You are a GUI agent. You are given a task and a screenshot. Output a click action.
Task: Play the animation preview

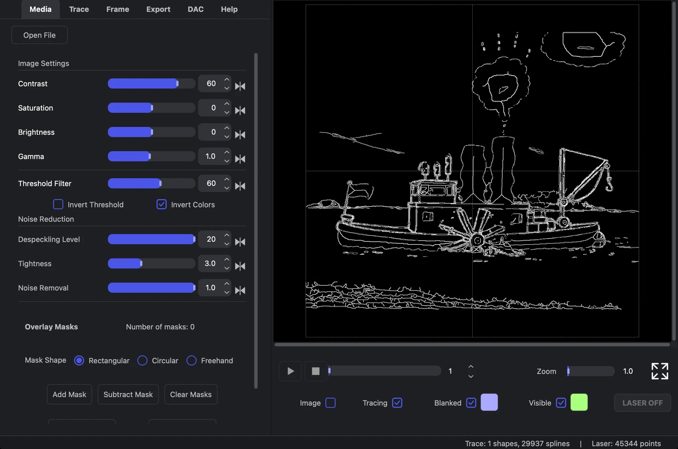point(290,371)
